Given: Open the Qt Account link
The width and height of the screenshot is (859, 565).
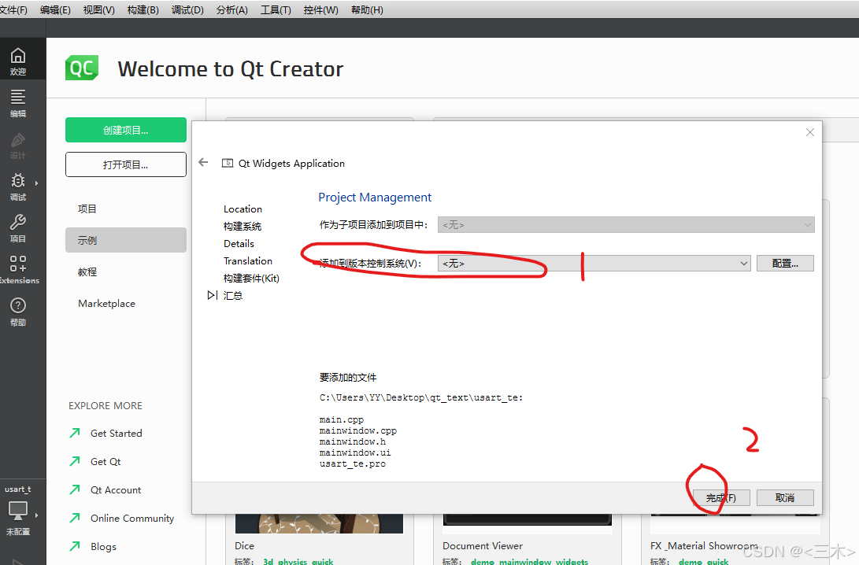Looking at the screenshot, I should pyautogui.click(x=116, y=490).
